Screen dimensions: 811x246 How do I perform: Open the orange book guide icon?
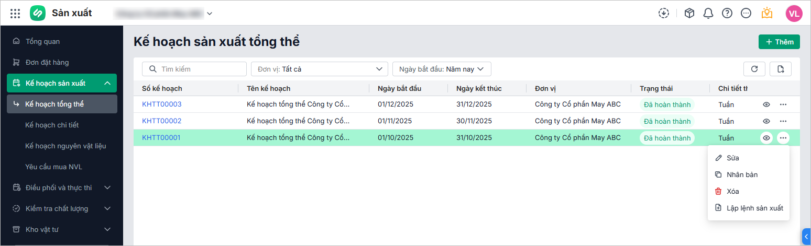pos(767,14)
